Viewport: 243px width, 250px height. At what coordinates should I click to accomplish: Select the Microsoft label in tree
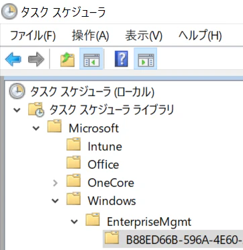pyautogui.click(x=94, y=128)
